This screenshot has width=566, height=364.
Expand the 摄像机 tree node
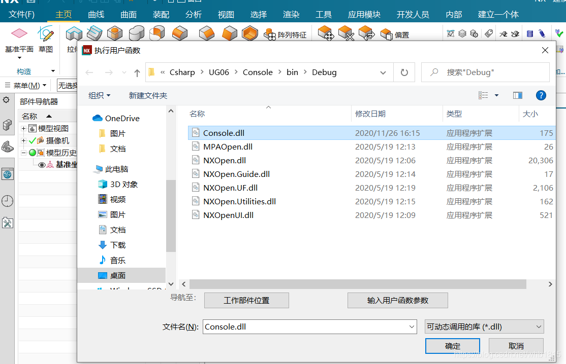23,140
